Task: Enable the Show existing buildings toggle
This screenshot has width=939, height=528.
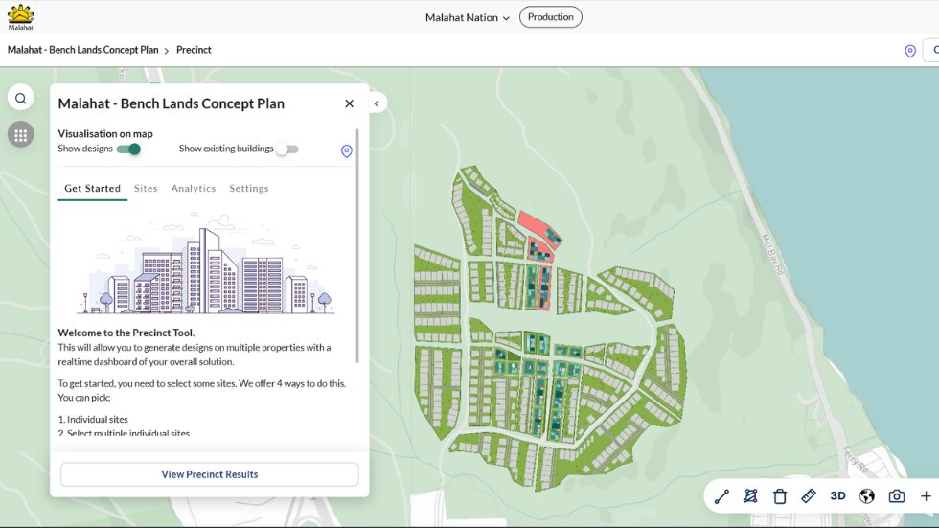Action: [x=286, y=149]
